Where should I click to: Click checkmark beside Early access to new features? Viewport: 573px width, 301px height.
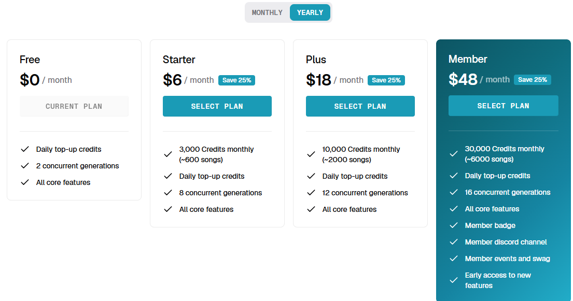click(x=454, y=280)
